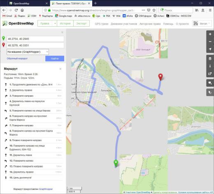Open the routing engine dropdown GraphHopper
214x194 pixels.
click(x=28, y=52)
